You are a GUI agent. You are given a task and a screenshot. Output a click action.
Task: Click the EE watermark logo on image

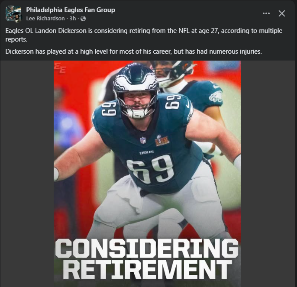coord(60,68)
